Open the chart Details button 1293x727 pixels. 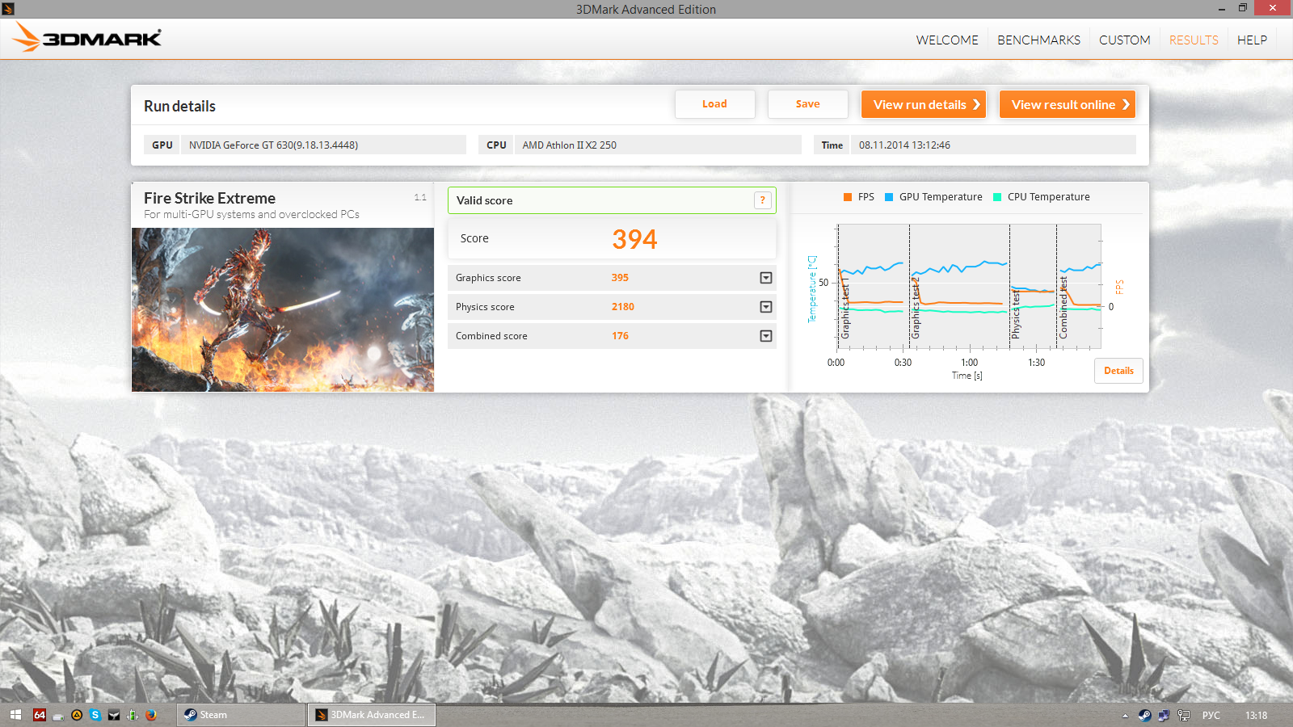coord(1118,371)
